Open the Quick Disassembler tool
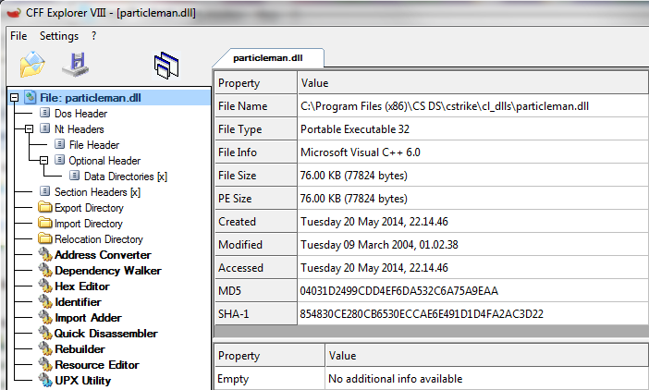The height and width of the screenshot is (390, 649). pos(106,334)
